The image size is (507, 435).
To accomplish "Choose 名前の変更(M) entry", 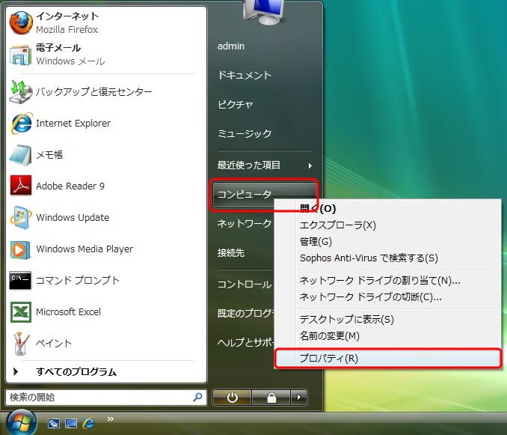I will [x=330, y=336].
